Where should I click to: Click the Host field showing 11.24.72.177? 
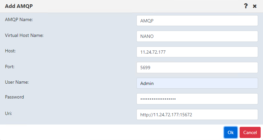pyautogui.click(x=197, y=52)
